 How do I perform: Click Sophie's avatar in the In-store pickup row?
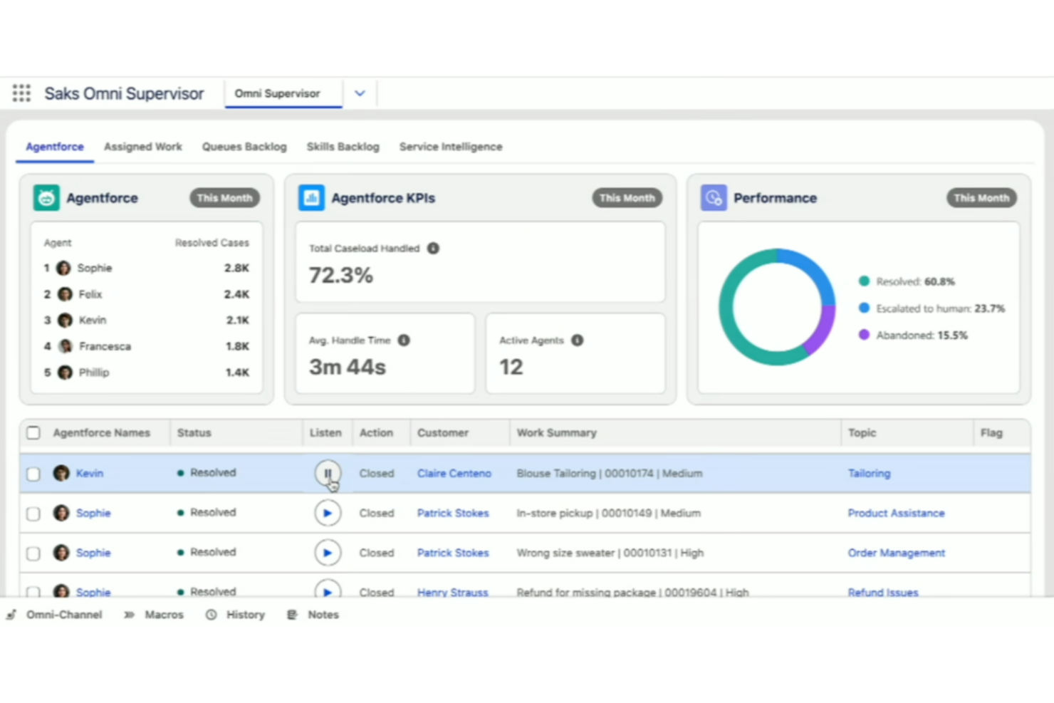pyautogui.click(x=61, y=513)
